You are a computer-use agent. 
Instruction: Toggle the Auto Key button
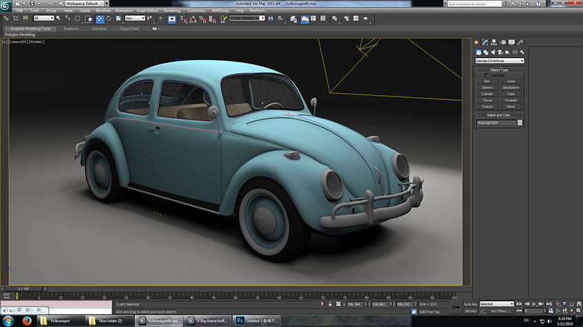point(471,304)
